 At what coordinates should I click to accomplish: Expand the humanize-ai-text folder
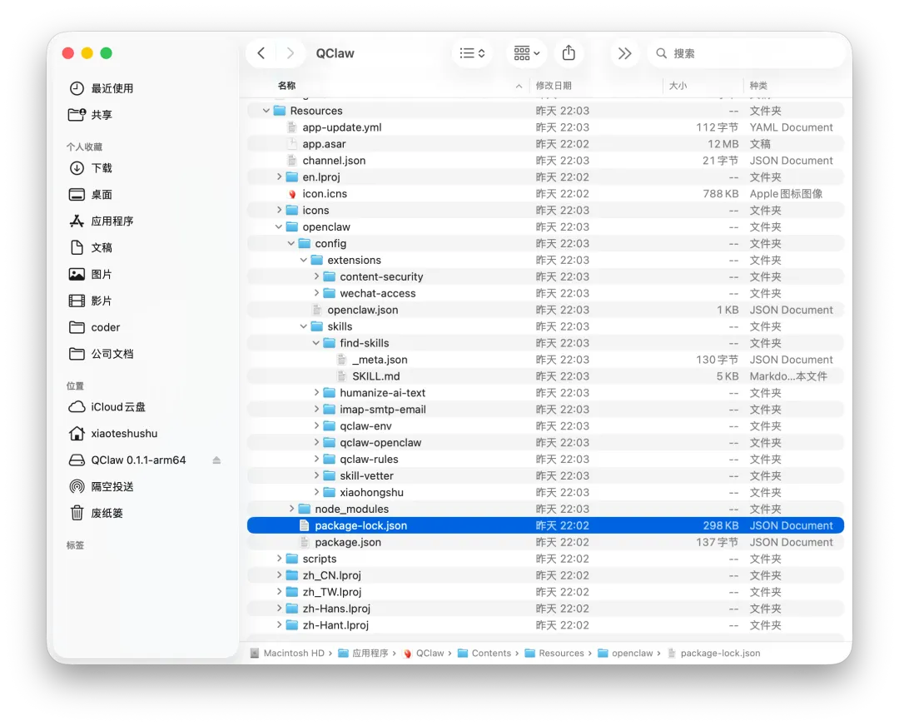316,393
